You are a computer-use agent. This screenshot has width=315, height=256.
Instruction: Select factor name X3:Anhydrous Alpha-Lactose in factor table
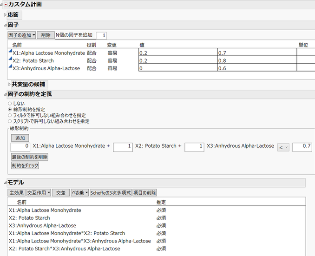point(46,68)
